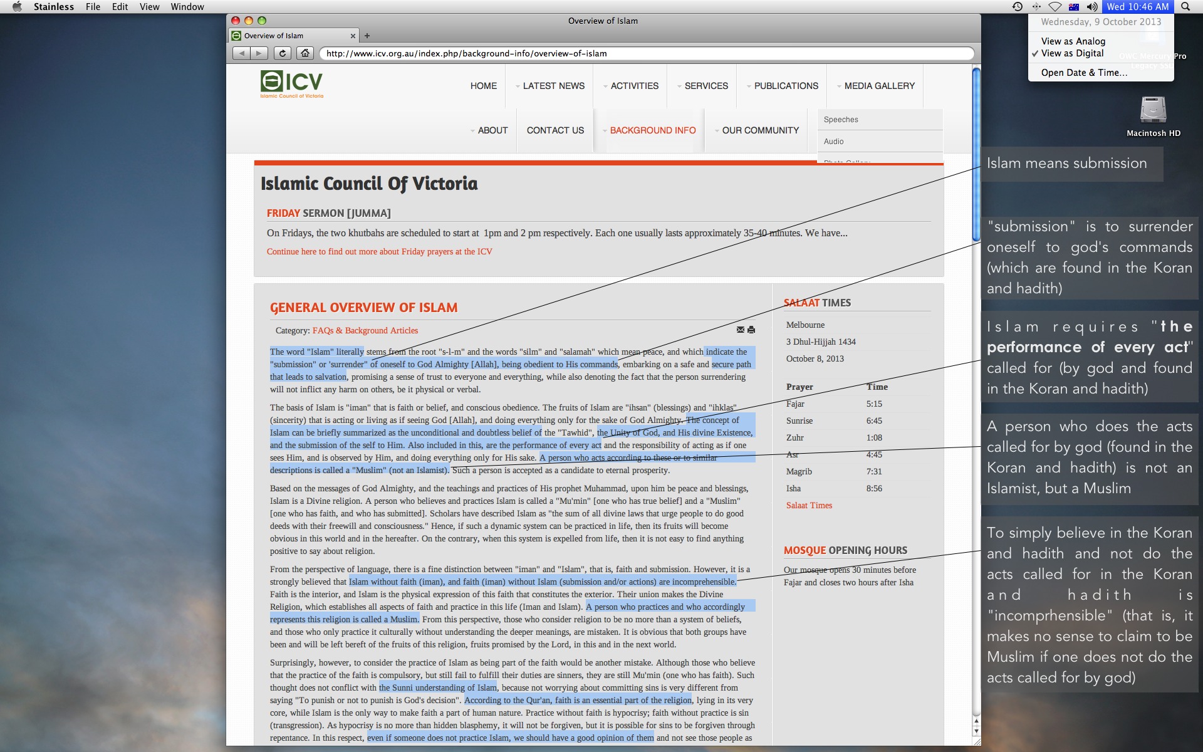This screenshot has height=752, width=1203.
Task: Click the Sunrise time 6:45
Action: pos(874,420)
